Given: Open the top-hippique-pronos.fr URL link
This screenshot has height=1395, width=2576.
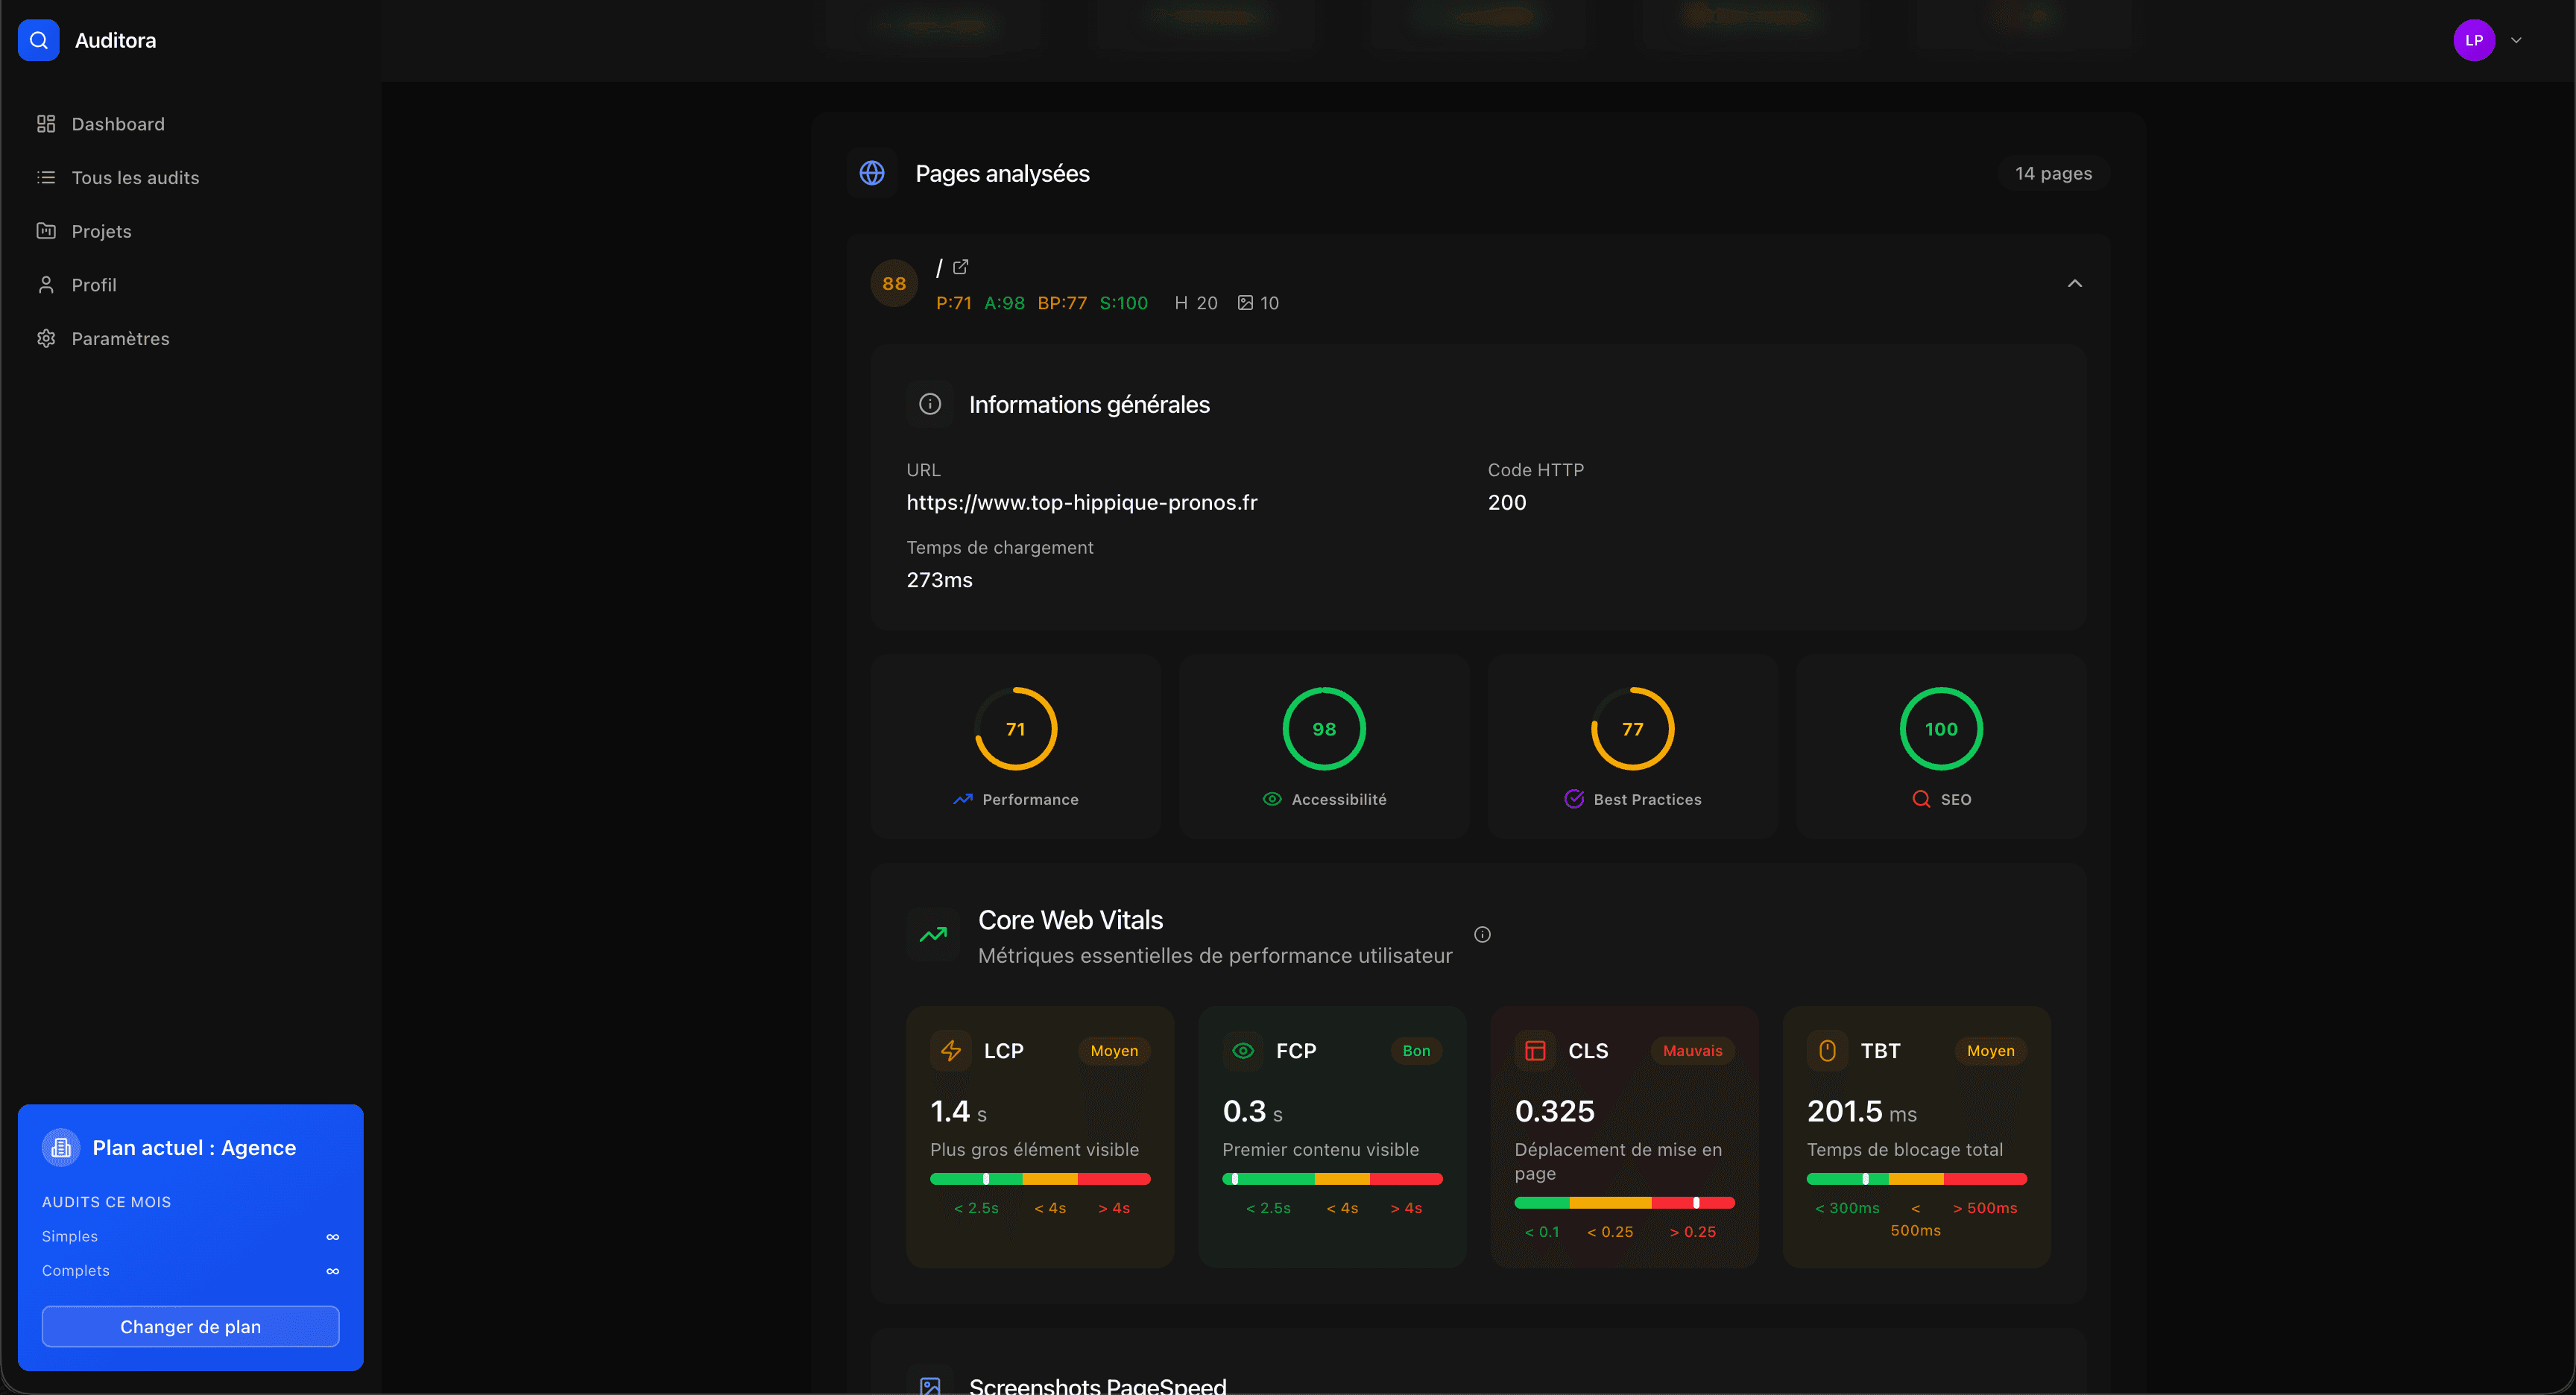Looking at the screenshot, I should pyautogui.click(x=1081, y=502).
